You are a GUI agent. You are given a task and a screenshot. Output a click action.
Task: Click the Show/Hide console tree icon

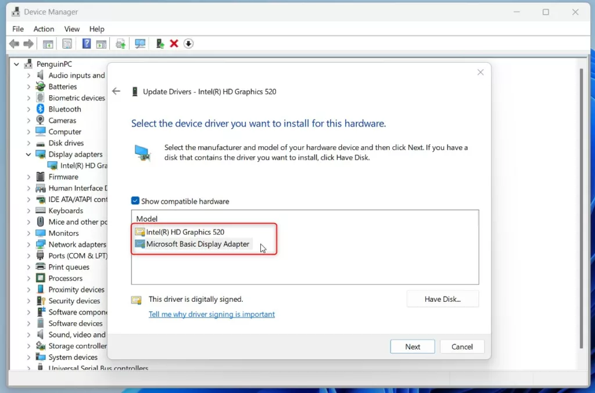pos(48,44)
